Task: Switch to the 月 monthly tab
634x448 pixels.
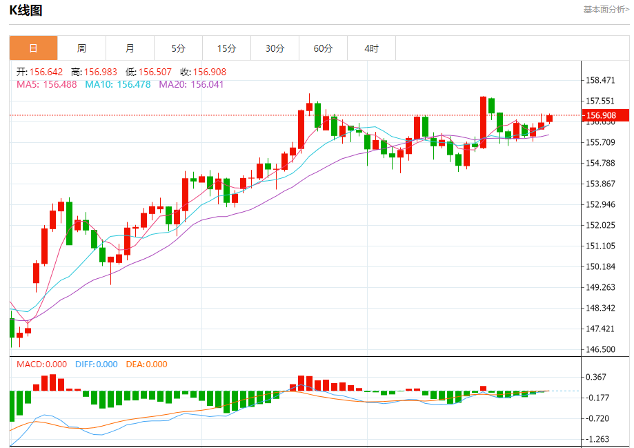Action: coord(130,48)
